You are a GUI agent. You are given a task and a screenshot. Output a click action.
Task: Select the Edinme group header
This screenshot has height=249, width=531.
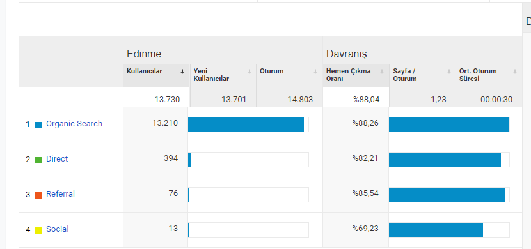tap(144, 54)
